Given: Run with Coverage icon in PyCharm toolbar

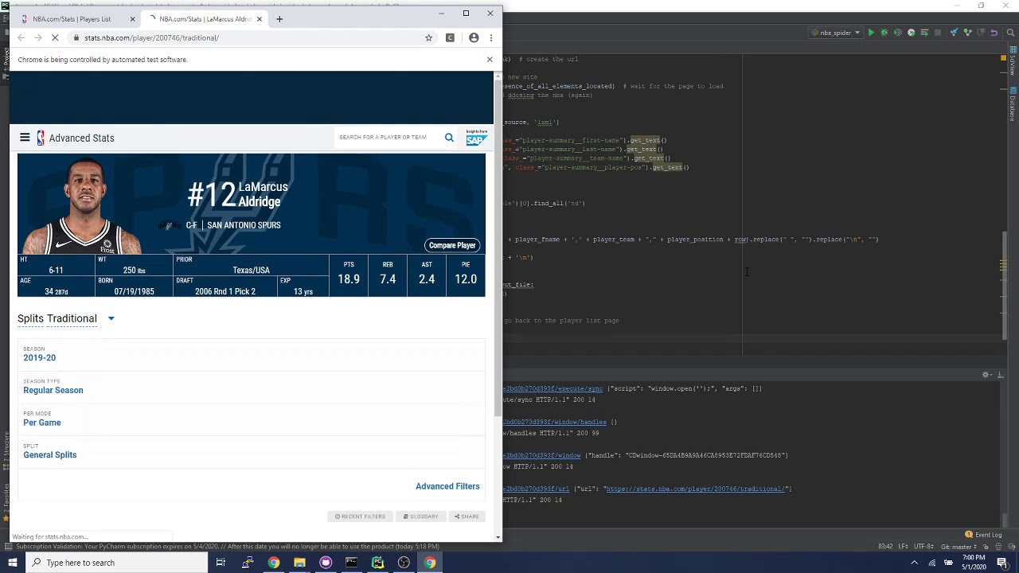Looking at the screenshot, I should coord(898,33).
